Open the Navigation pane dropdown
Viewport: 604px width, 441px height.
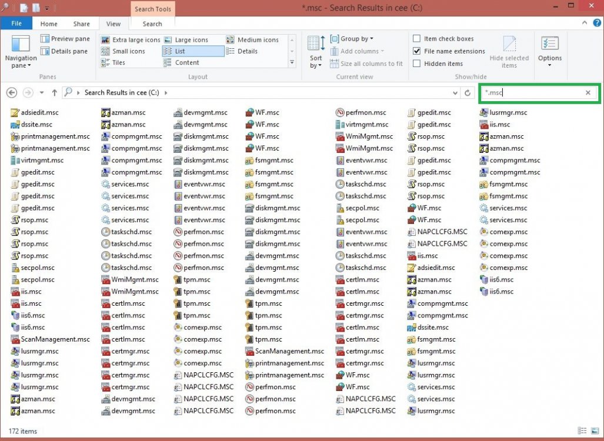pyautogui.click(x=21, y=52)
